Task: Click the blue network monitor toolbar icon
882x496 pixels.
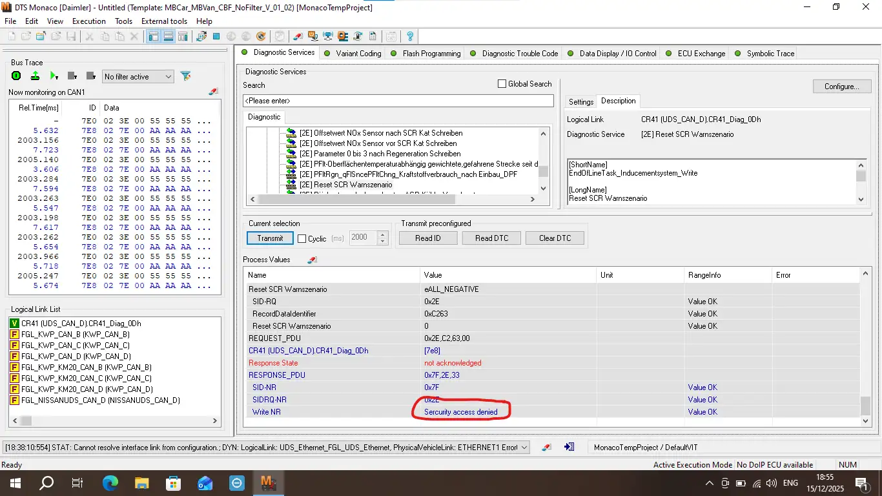Action: pyautogui.click(x=328, y=37)
